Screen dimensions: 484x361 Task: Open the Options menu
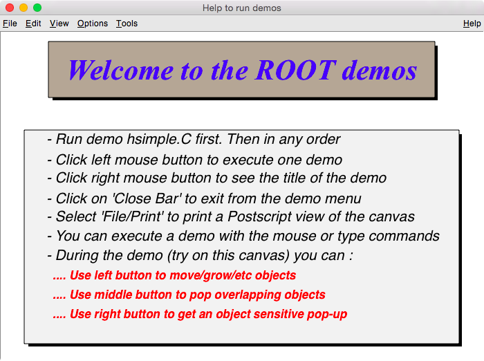pos(93,24)
